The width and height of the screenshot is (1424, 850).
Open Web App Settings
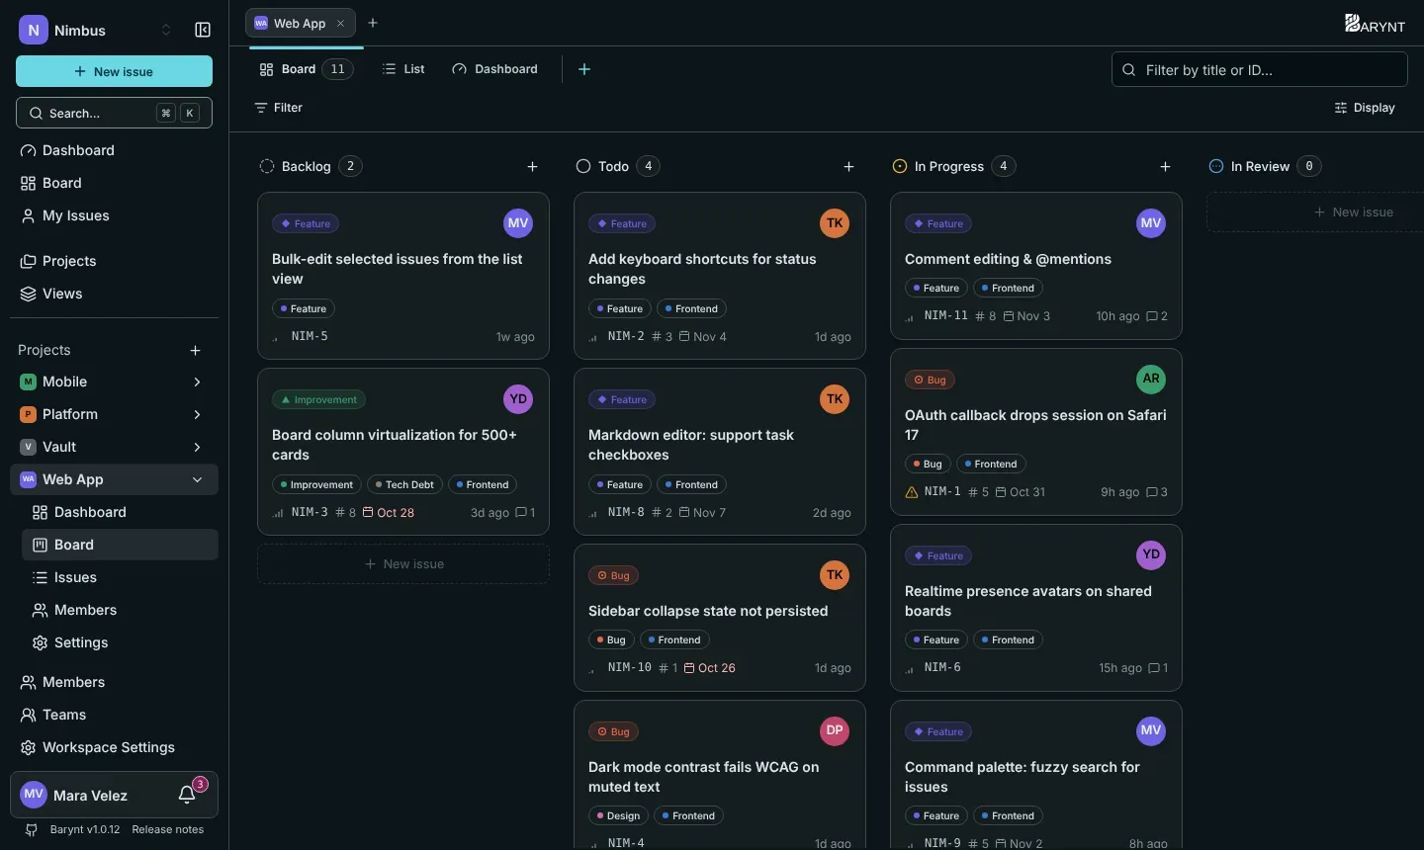[120, 642]
